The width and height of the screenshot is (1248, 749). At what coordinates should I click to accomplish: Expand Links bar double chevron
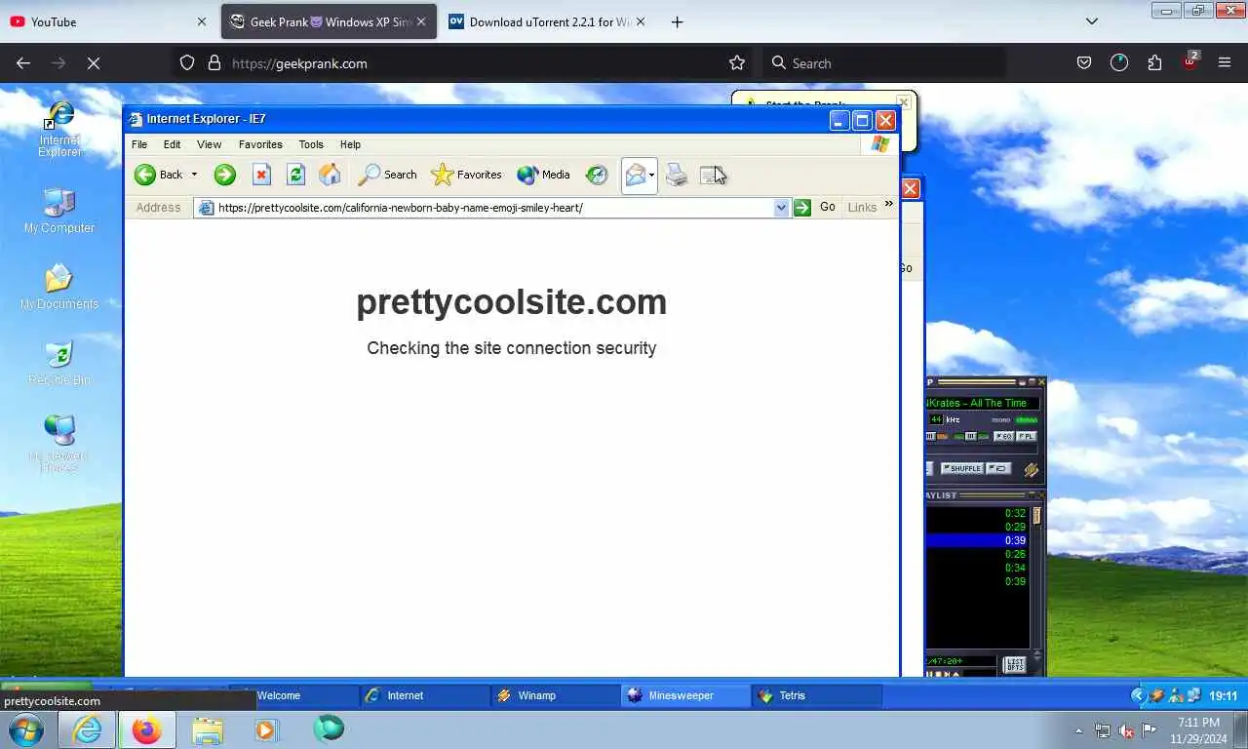[x=888, y=204]
